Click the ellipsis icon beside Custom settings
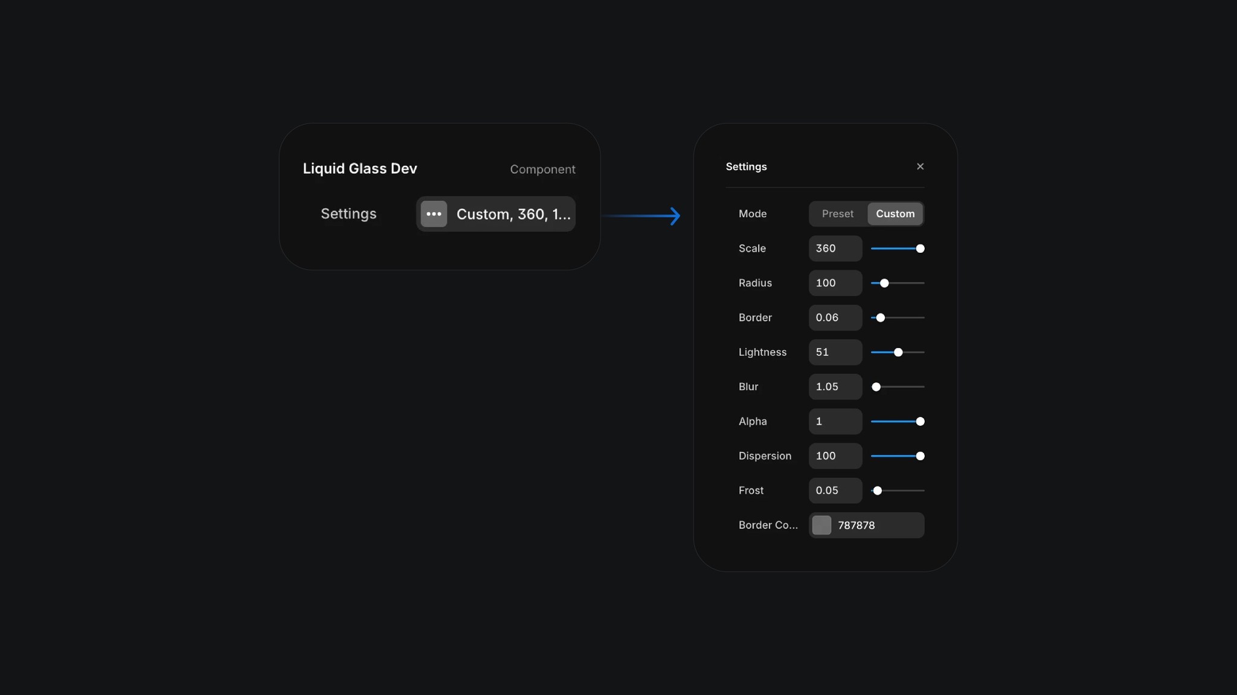This screenshot has height=695, width=1237. pyautogui.click(x=433, y=214)
